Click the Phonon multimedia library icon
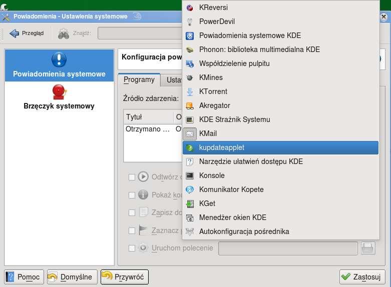391x287 pixels. pos(190,49)
